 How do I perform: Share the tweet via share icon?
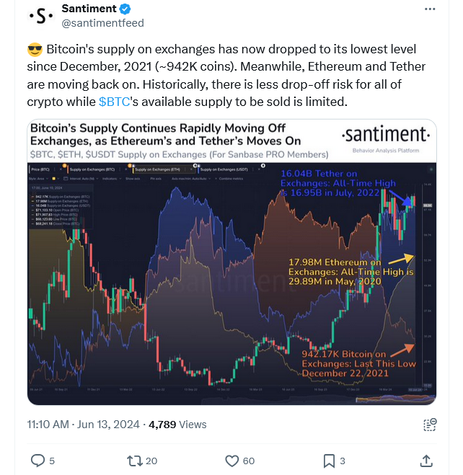[x=425, y=460]
